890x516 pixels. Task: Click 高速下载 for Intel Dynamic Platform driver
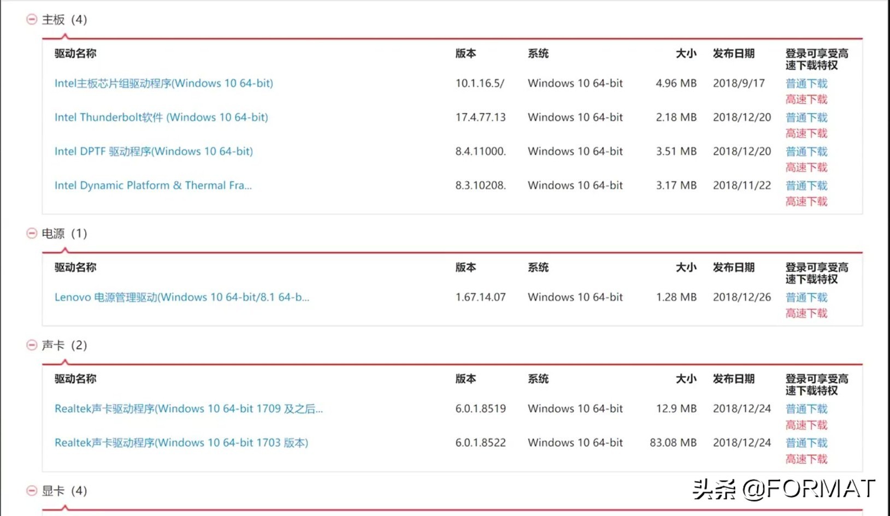[806, 201]
